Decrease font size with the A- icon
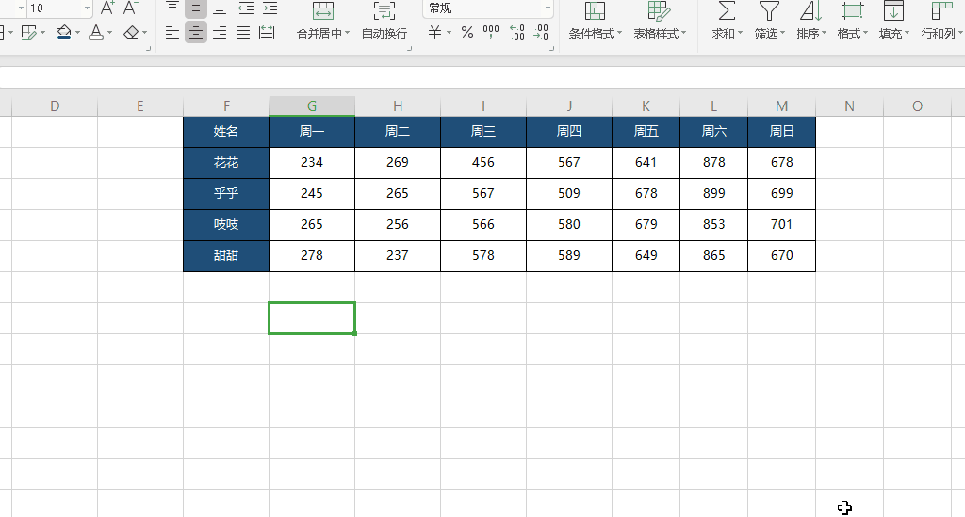Viewport: 965px width, 517px height. 130,8
